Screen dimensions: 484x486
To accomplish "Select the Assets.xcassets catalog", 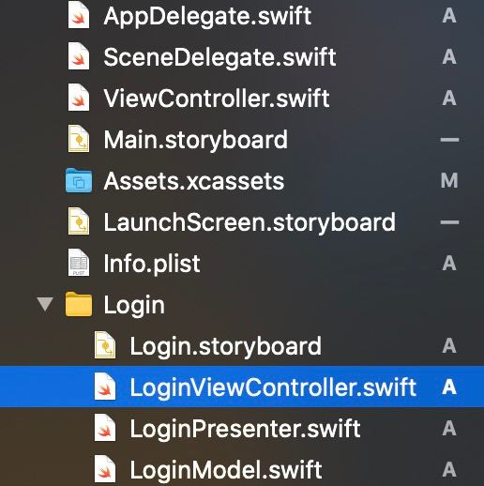I will coord(194,181).
